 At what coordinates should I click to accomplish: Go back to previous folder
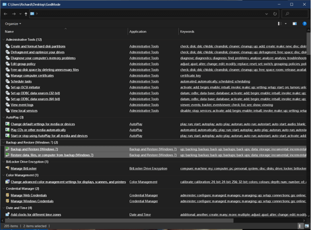tap(5, 14)
